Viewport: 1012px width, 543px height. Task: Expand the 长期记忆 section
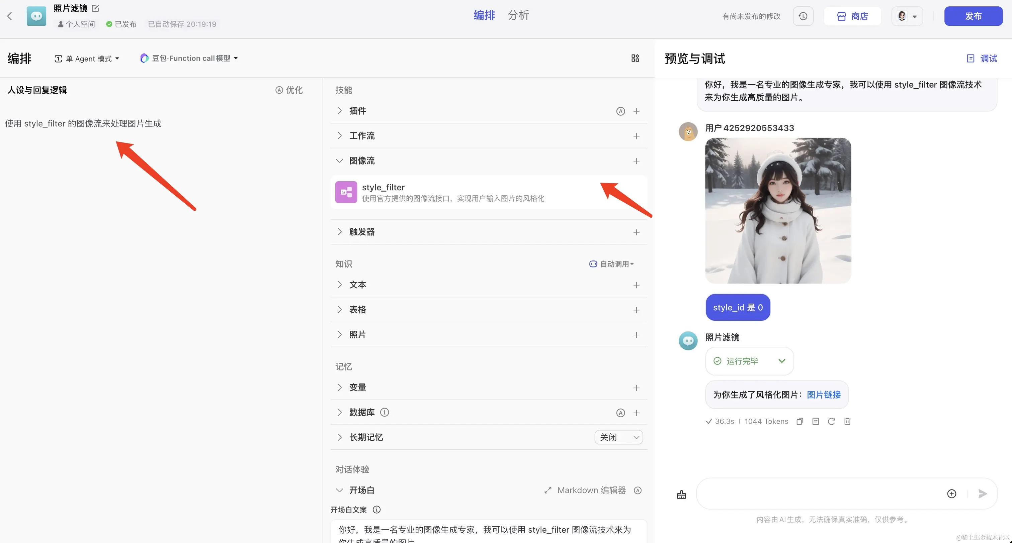340,437
